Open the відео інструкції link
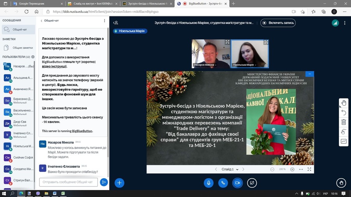The height and width of the screenshot is (197, 351). tap(54, 66)
